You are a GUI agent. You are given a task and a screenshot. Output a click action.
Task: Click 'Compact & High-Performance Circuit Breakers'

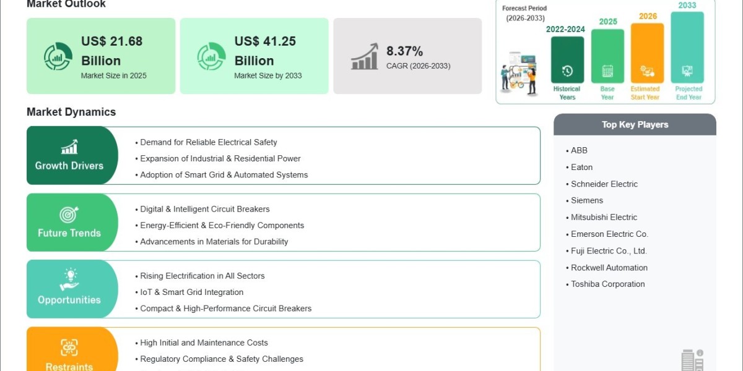click(x=226, y=309)
